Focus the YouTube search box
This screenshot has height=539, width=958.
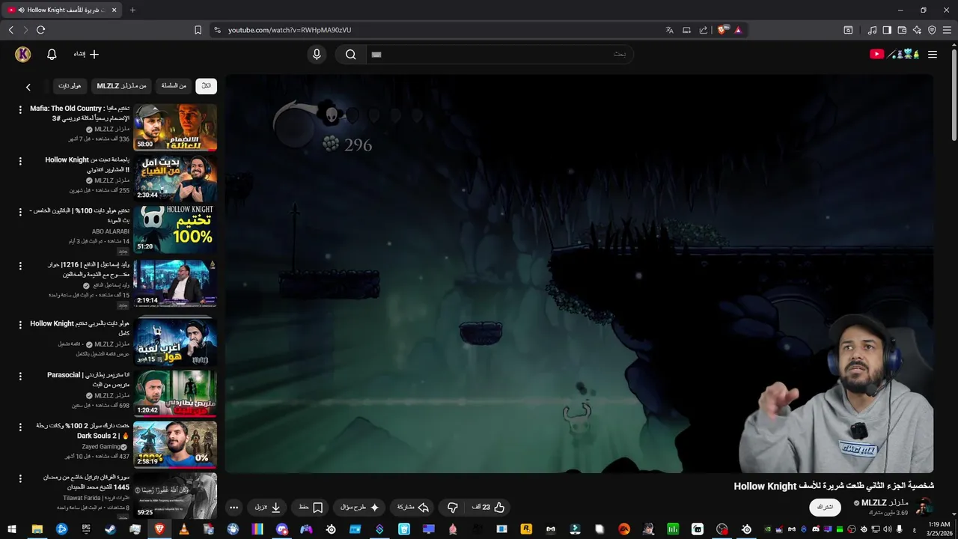(499, 54)
